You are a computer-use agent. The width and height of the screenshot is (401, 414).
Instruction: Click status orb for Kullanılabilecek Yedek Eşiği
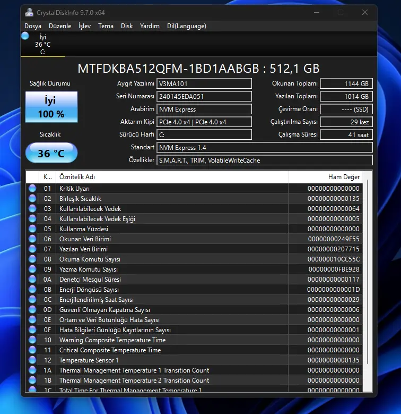(32, 218)
